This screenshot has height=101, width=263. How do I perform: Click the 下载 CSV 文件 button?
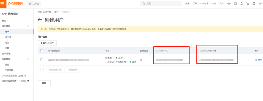tap(47, 43)
